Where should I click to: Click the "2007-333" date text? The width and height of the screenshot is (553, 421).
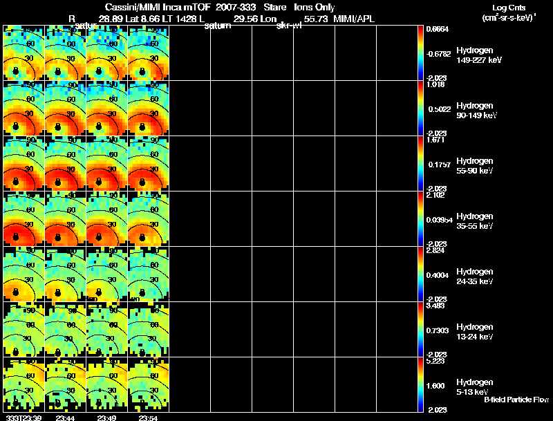pos(236,8)
